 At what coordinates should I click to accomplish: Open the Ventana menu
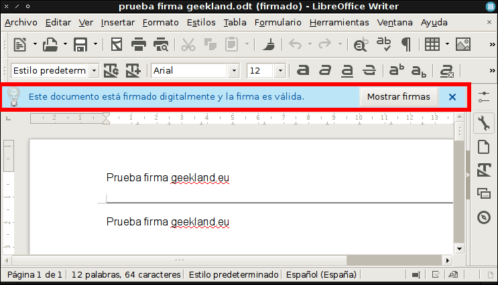coord(395,23)
